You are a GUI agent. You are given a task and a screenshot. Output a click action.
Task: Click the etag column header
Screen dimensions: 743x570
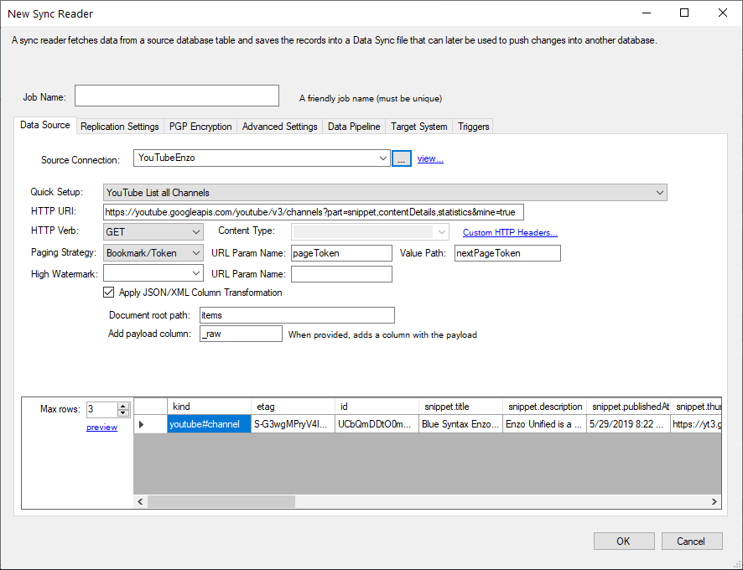click(x=293, y=407)
